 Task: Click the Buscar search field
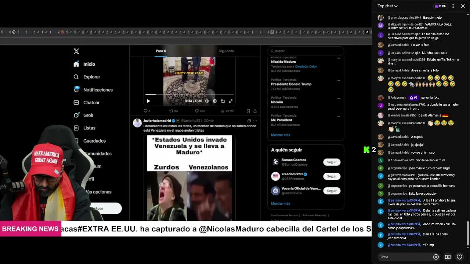(306, 51)
